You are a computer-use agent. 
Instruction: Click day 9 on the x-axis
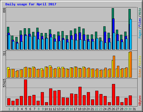coord(43,109)
